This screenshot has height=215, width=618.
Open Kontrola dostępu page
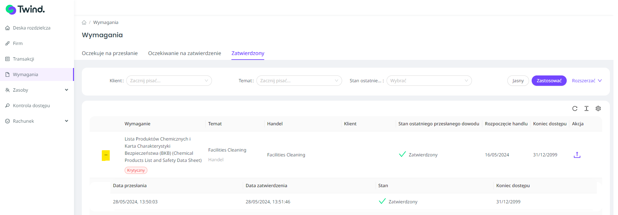point(37,106)
